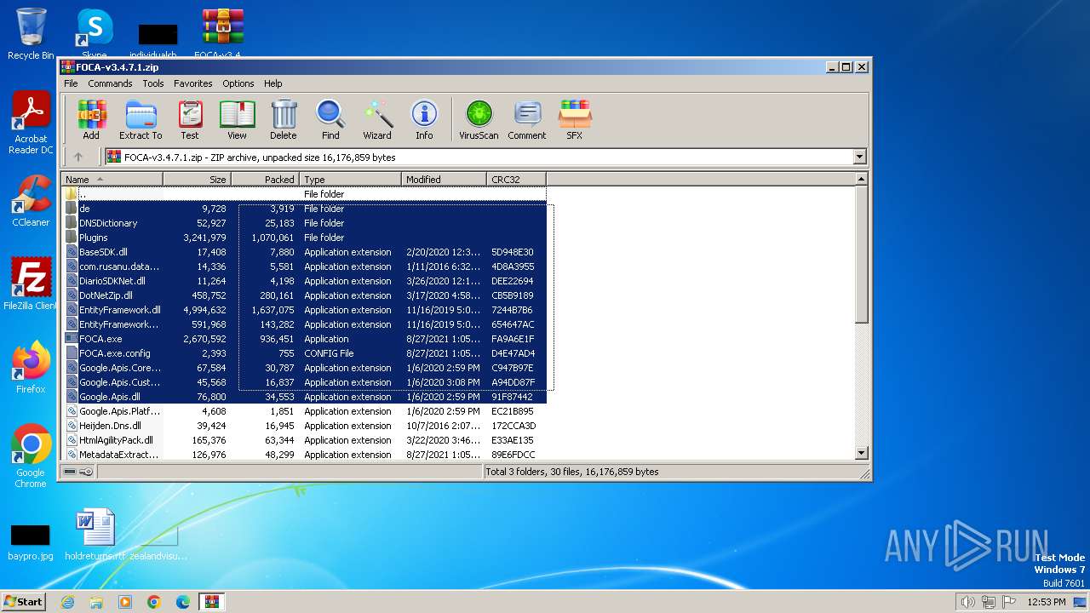Sort by CRC32 column header
1090x613 pixels.
516,179
